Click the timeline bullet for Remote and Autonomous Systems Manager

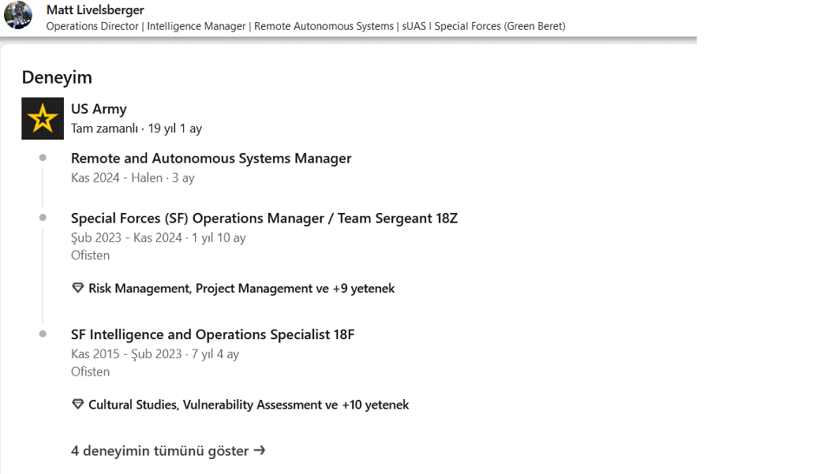pyautogui.click(x=43, y=158)
